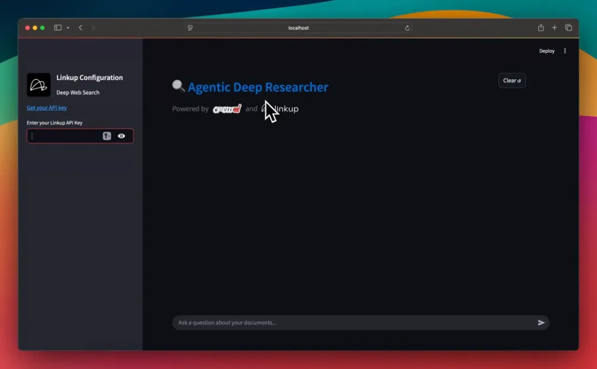Show the tab overview icon
Viewport: 597px width, 369px height.
pos(568,28)
